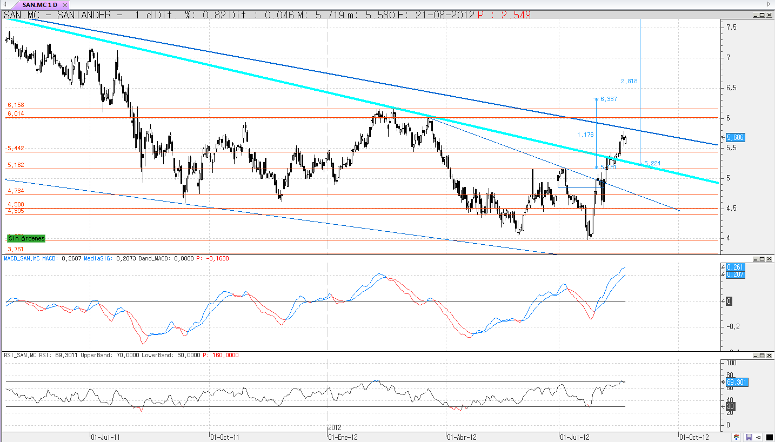
Task: Click the purple floppy disk save icon
Action: pyautogui.click(x=749, y=437)
